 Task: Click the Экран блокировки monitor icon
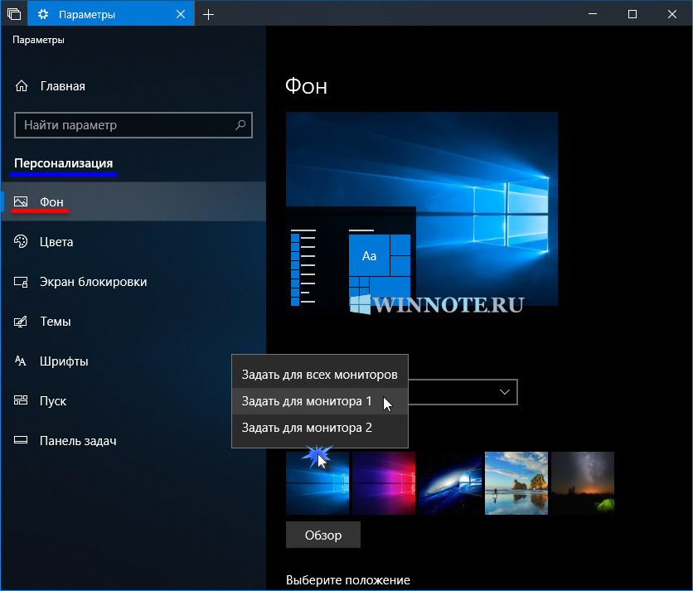tap(22, 282)
